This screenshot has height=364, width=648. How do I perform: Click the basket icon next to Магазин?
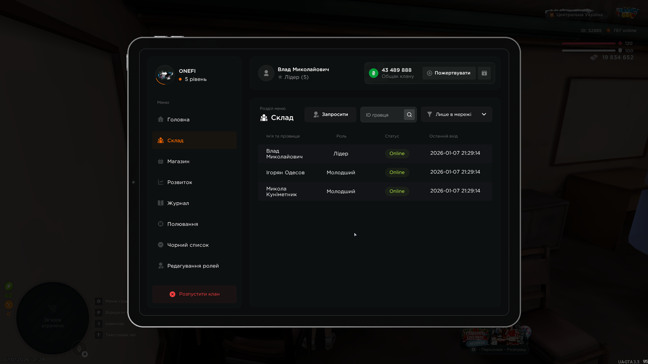point(160,161)
